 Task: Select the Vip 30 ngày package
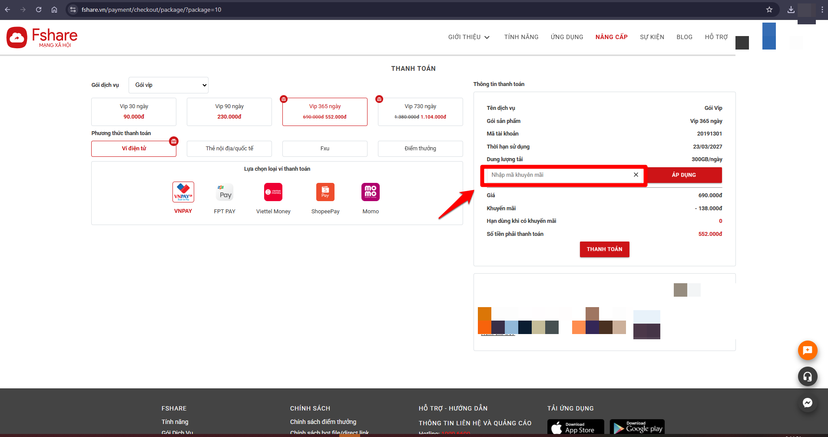point(134,112)
